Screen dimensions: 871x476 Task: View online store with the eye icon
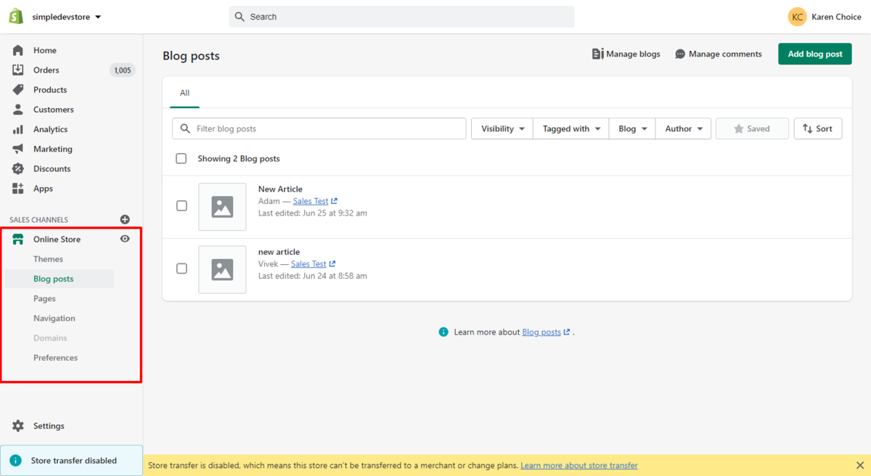pyautogui.click(x=125, y=239)
